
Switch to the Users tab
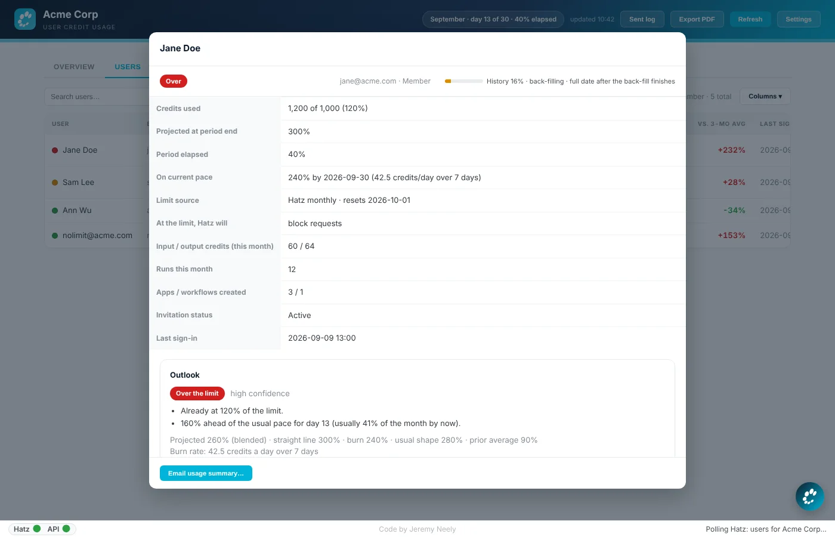128,67
